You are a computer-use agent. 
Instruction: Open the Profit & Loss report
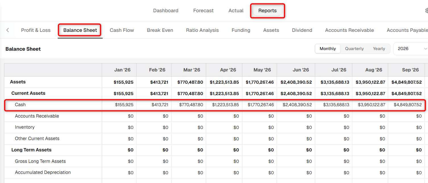click(36, 30)
